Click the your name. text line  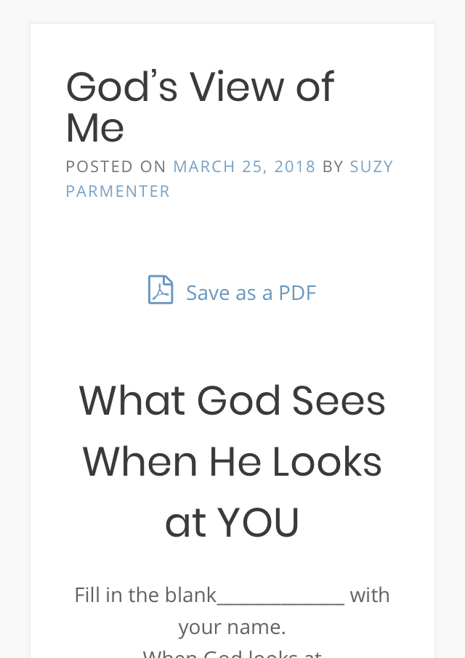pos(232,627)
